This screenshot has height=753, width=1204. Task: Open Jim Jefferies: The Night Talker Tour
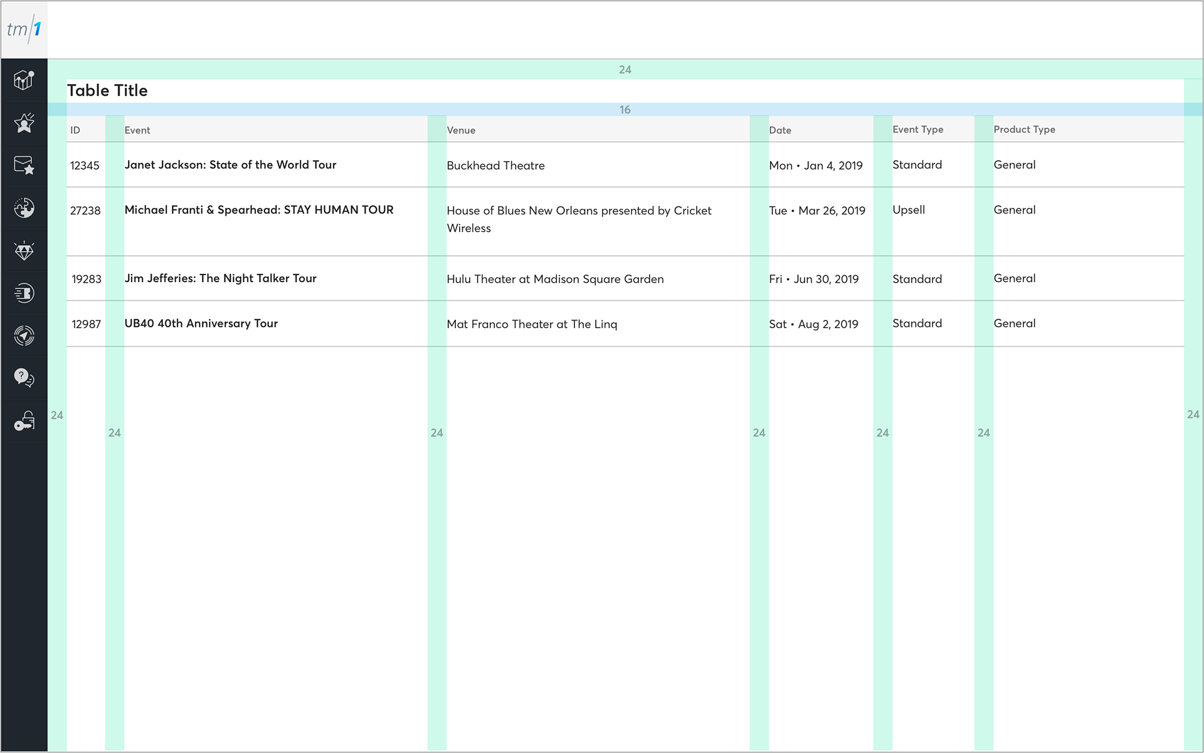220,278
